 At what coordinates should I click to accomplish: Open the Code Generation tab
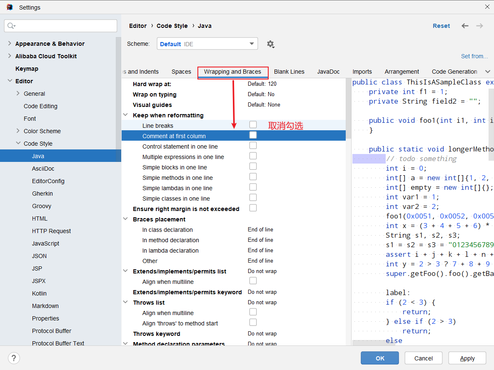click(454, 72)
